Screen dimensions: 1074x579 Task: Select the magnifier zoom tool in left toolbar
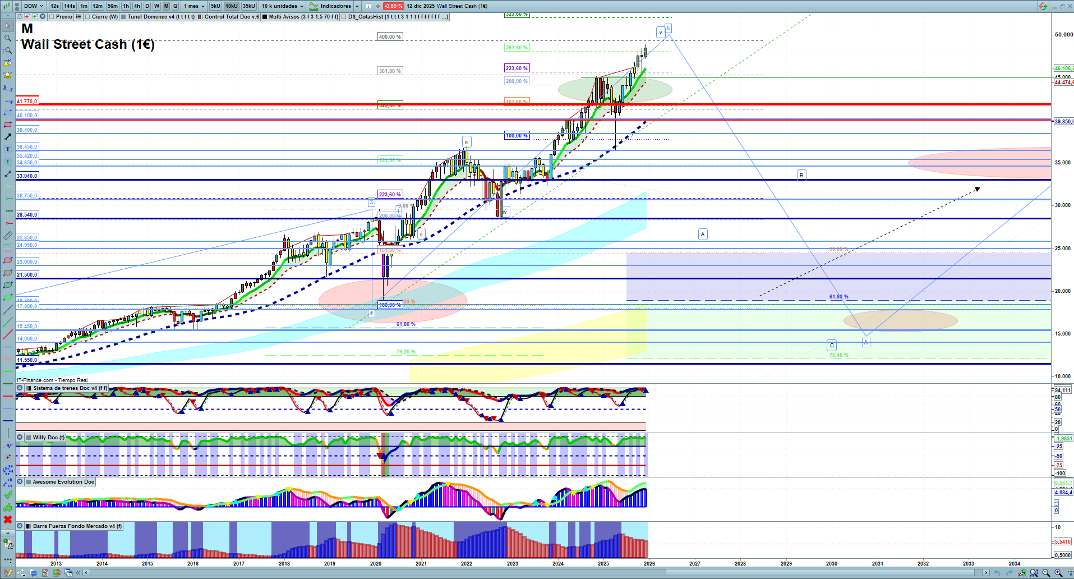tap(8, 38)
